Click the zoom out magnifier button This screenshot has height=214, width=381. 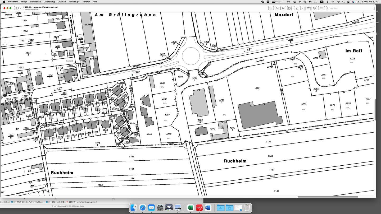tap(278, 8)
